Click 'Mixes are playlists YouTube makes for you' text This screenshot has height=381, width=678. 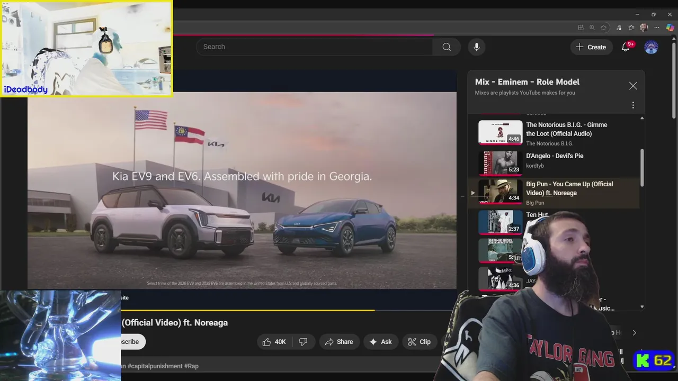click(525, 93)
